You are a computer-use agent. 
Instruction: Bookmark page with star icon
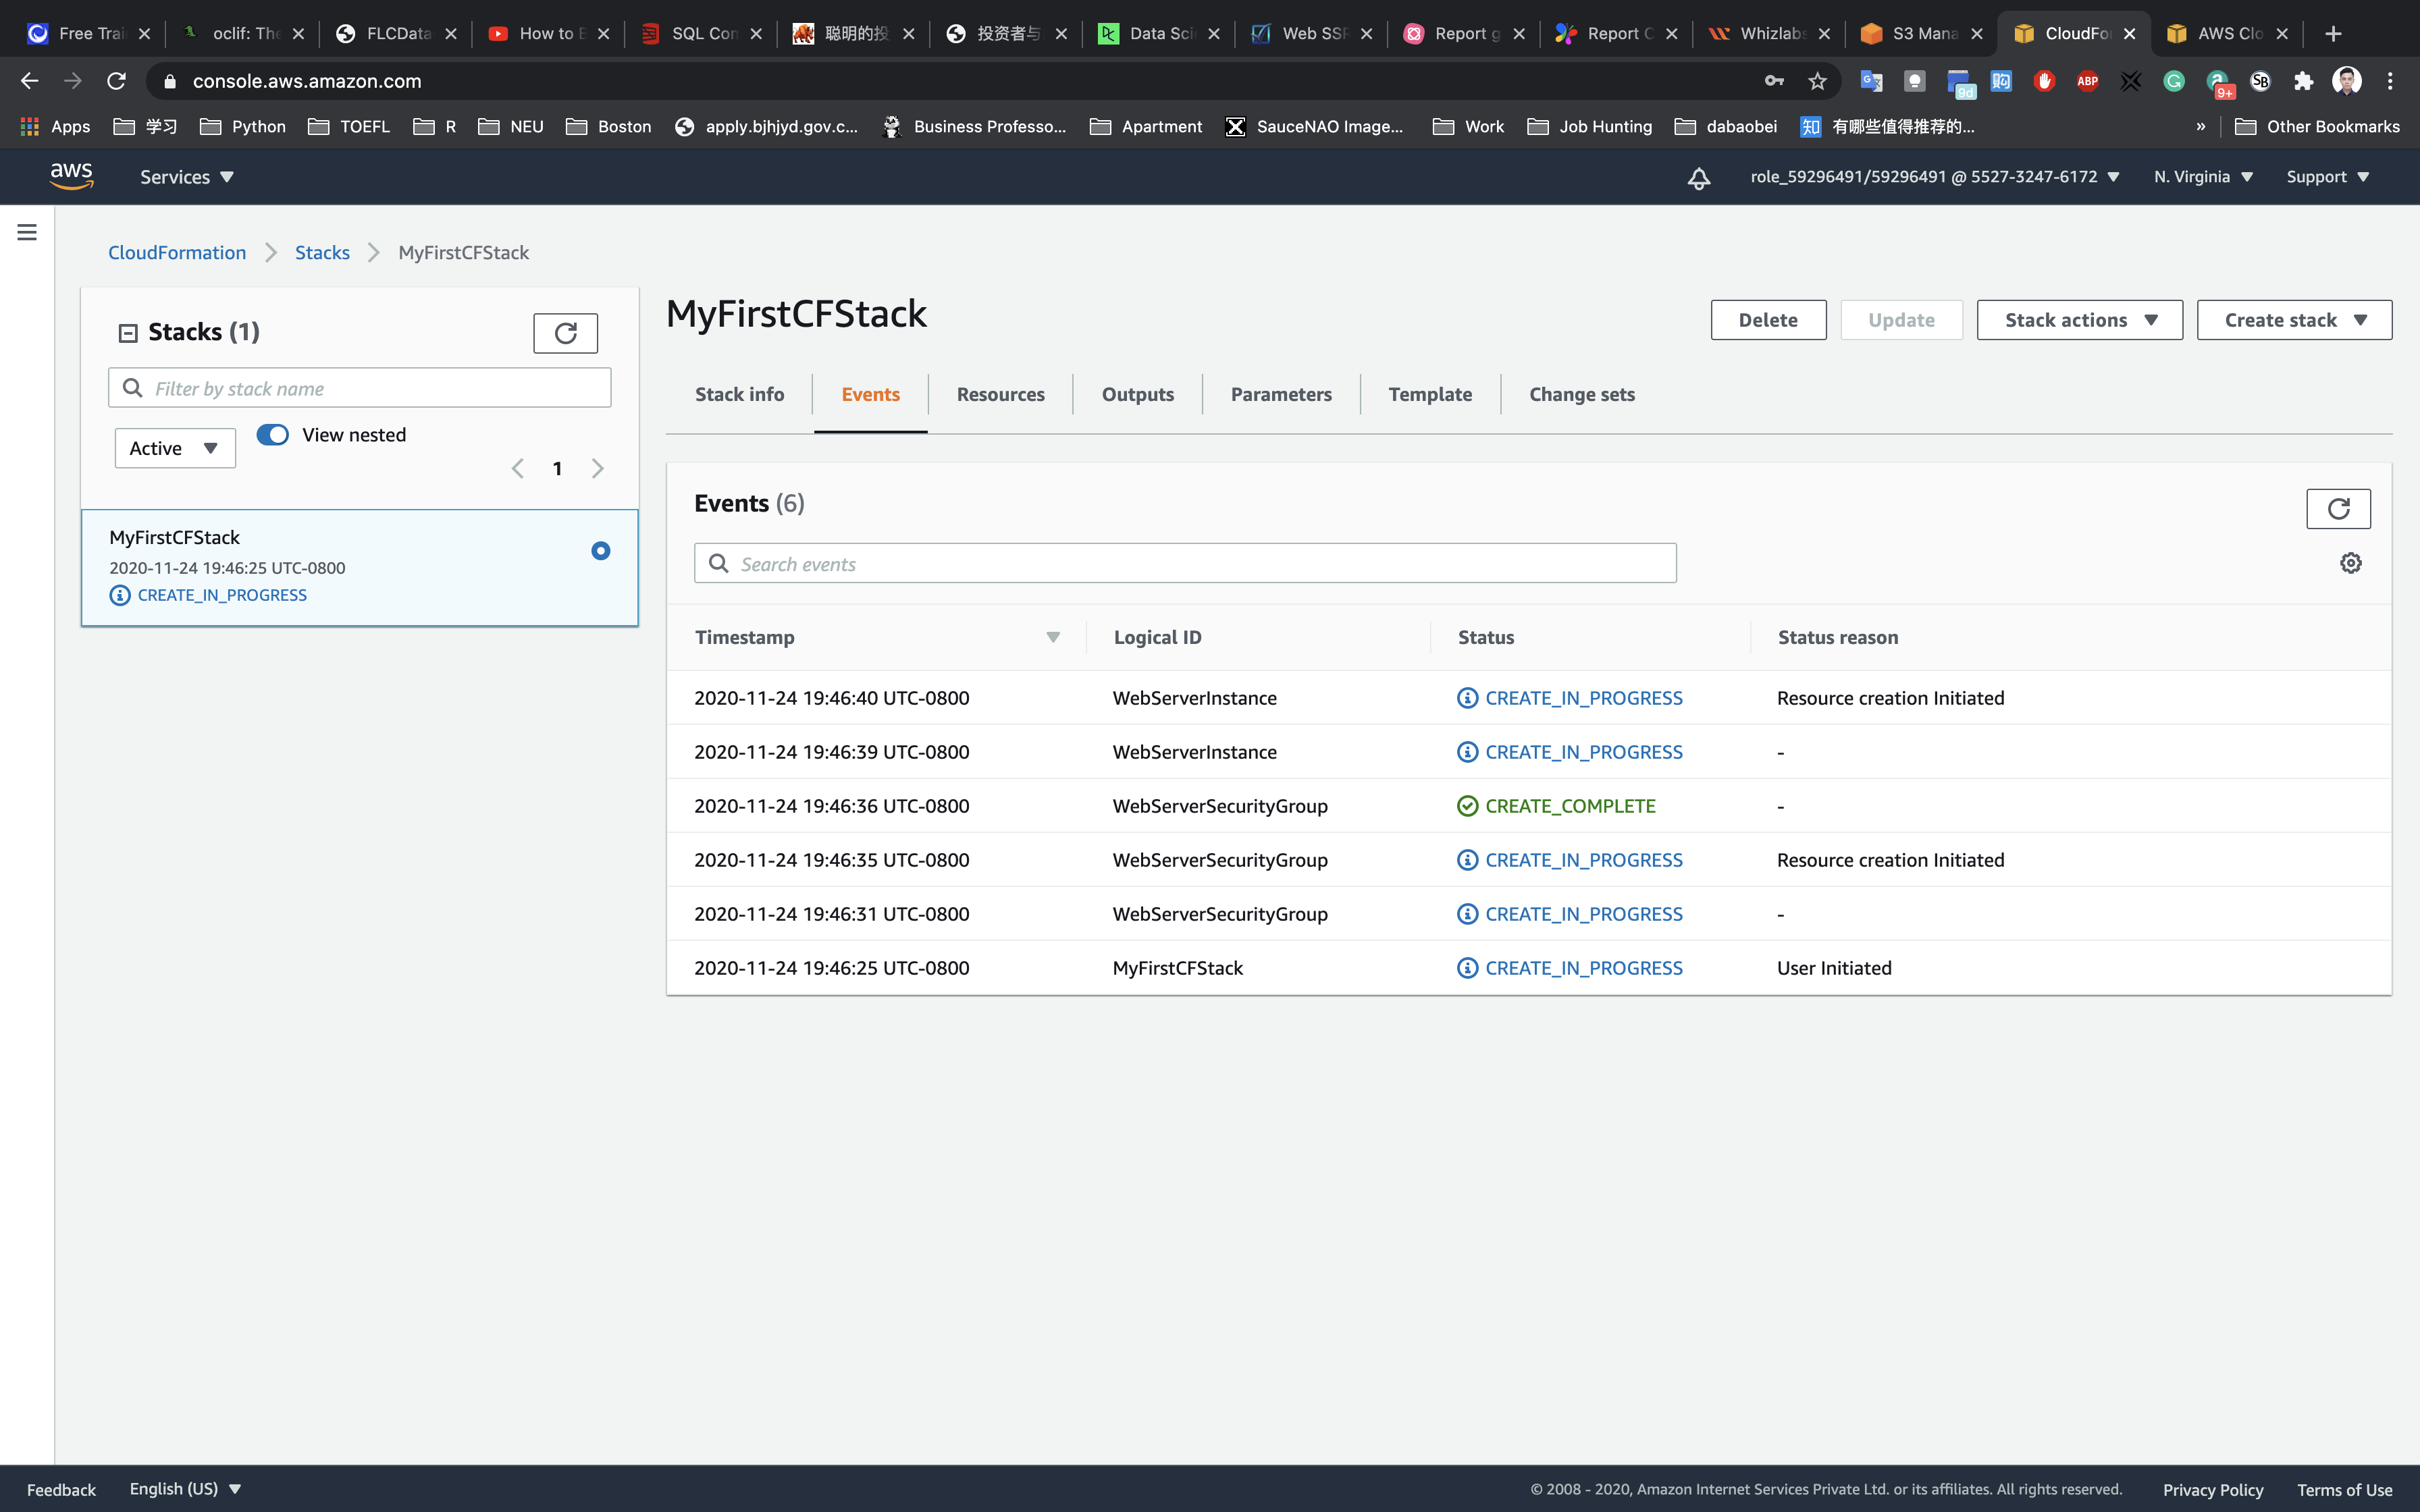coord(1817,81)
